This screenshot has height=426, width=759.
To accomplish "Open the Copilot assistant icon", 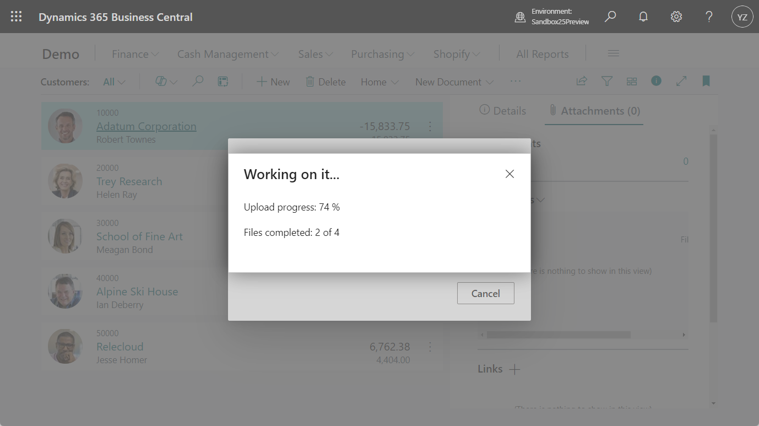I will [x=161, y=81].
